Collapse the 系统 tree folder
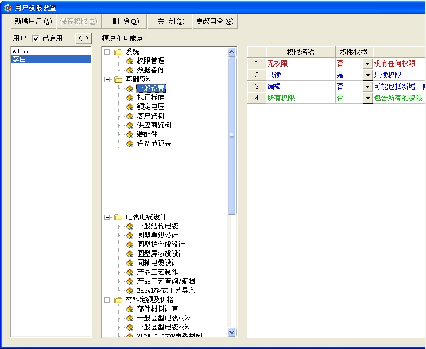Viewport: 426px width, 349px height. [107, 52]
